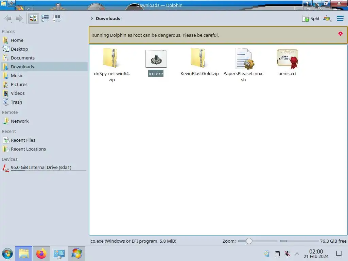
Task: Open Desktop in Places
Action: click(x=44, y=49)
